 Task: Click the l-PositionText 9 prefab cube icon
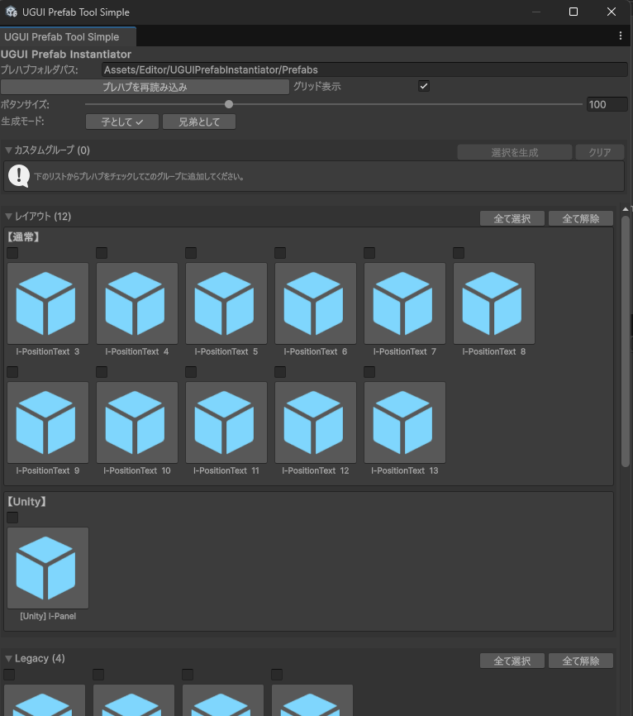click(x=48, y=422)
